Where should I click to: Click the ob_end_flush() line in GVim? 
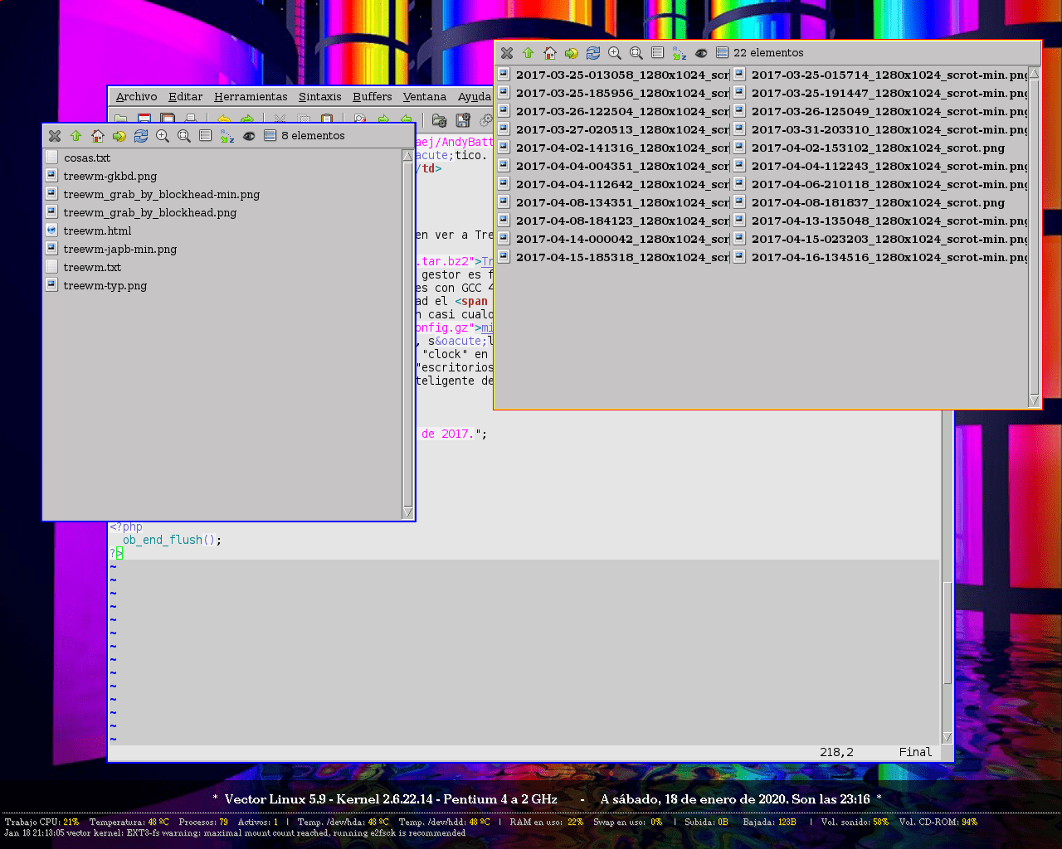click(x=172, y=540)
